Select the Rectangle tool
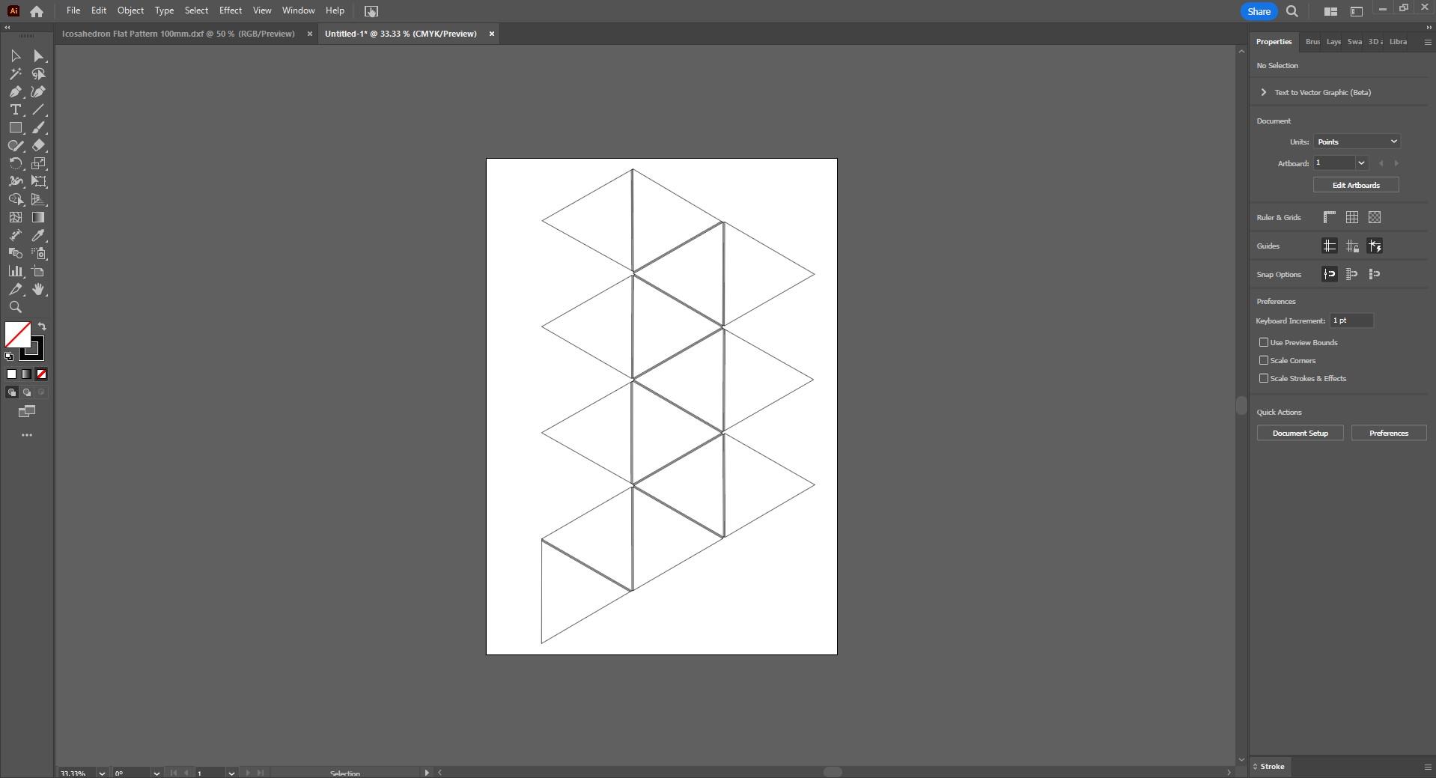 (x=15, y=128)
